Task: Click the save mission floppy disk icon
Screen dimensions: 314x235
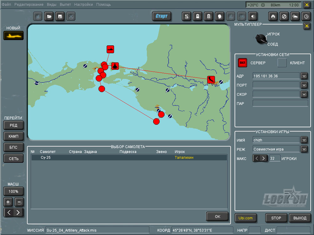Action: click(x=60, y=16)
